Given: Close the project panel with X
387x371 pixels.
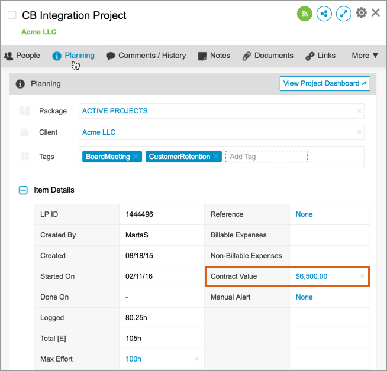Looking at the screenshot, I should (376, 12).
